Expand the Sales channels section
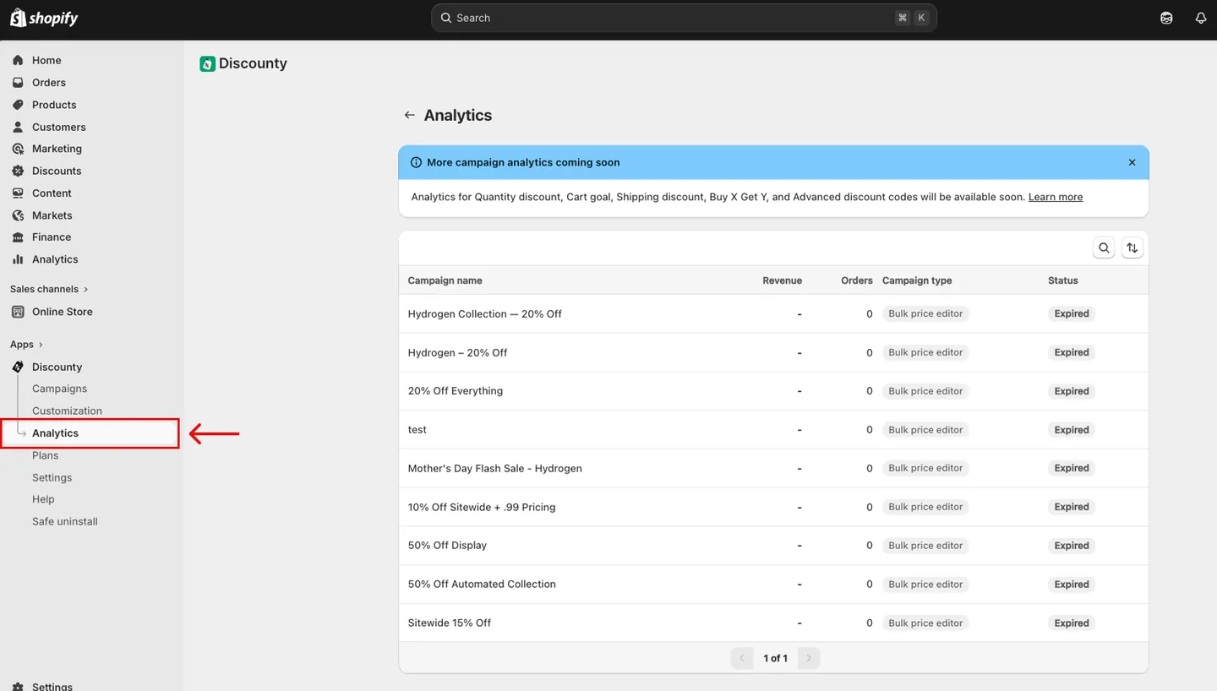This screenshot has height=691, width=1217. [x=49, y=289]
